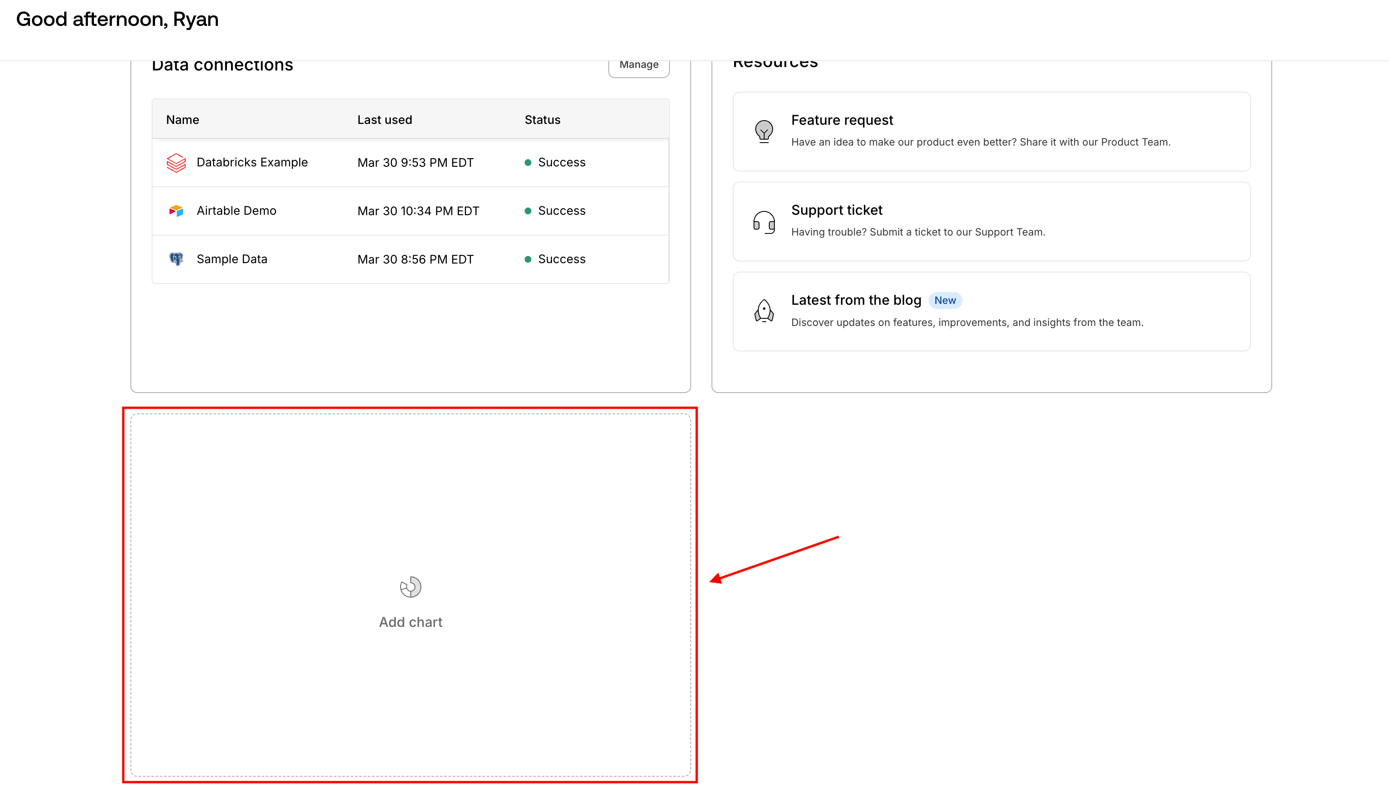Click the lightbulb Feature request icon

764,131
